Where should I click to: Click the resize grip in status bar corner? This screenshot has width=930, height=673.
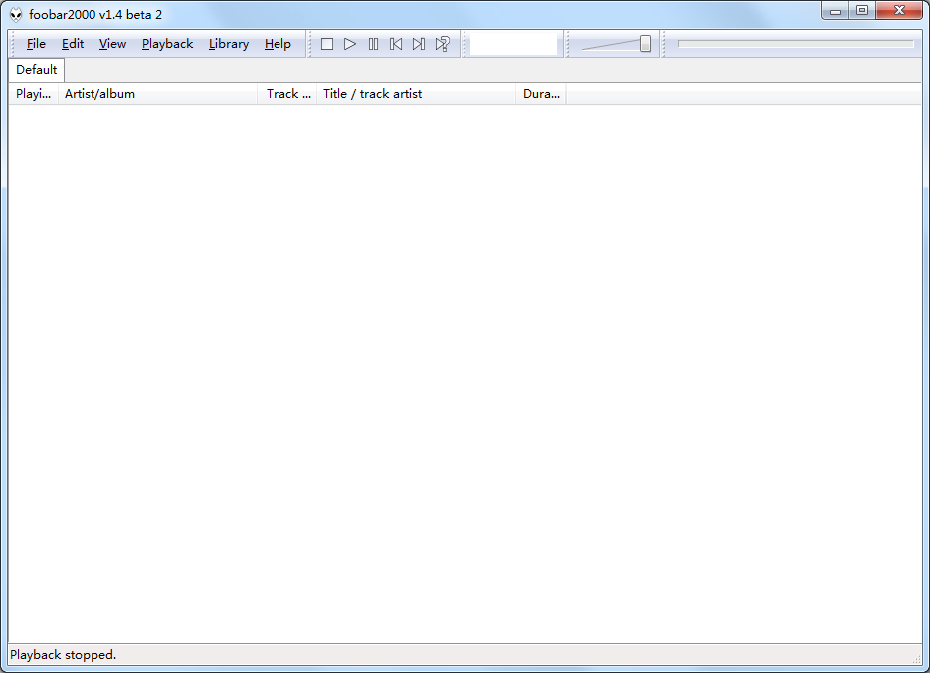[917, 658]
